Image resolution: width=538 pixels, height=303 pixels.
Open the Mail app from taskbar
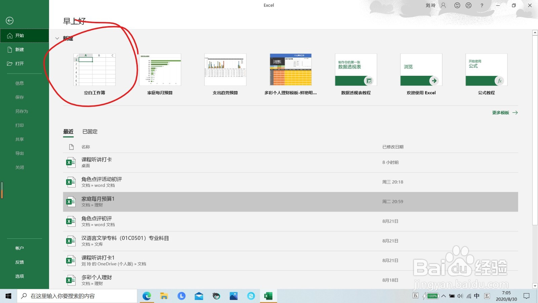[x=199, y=296]
